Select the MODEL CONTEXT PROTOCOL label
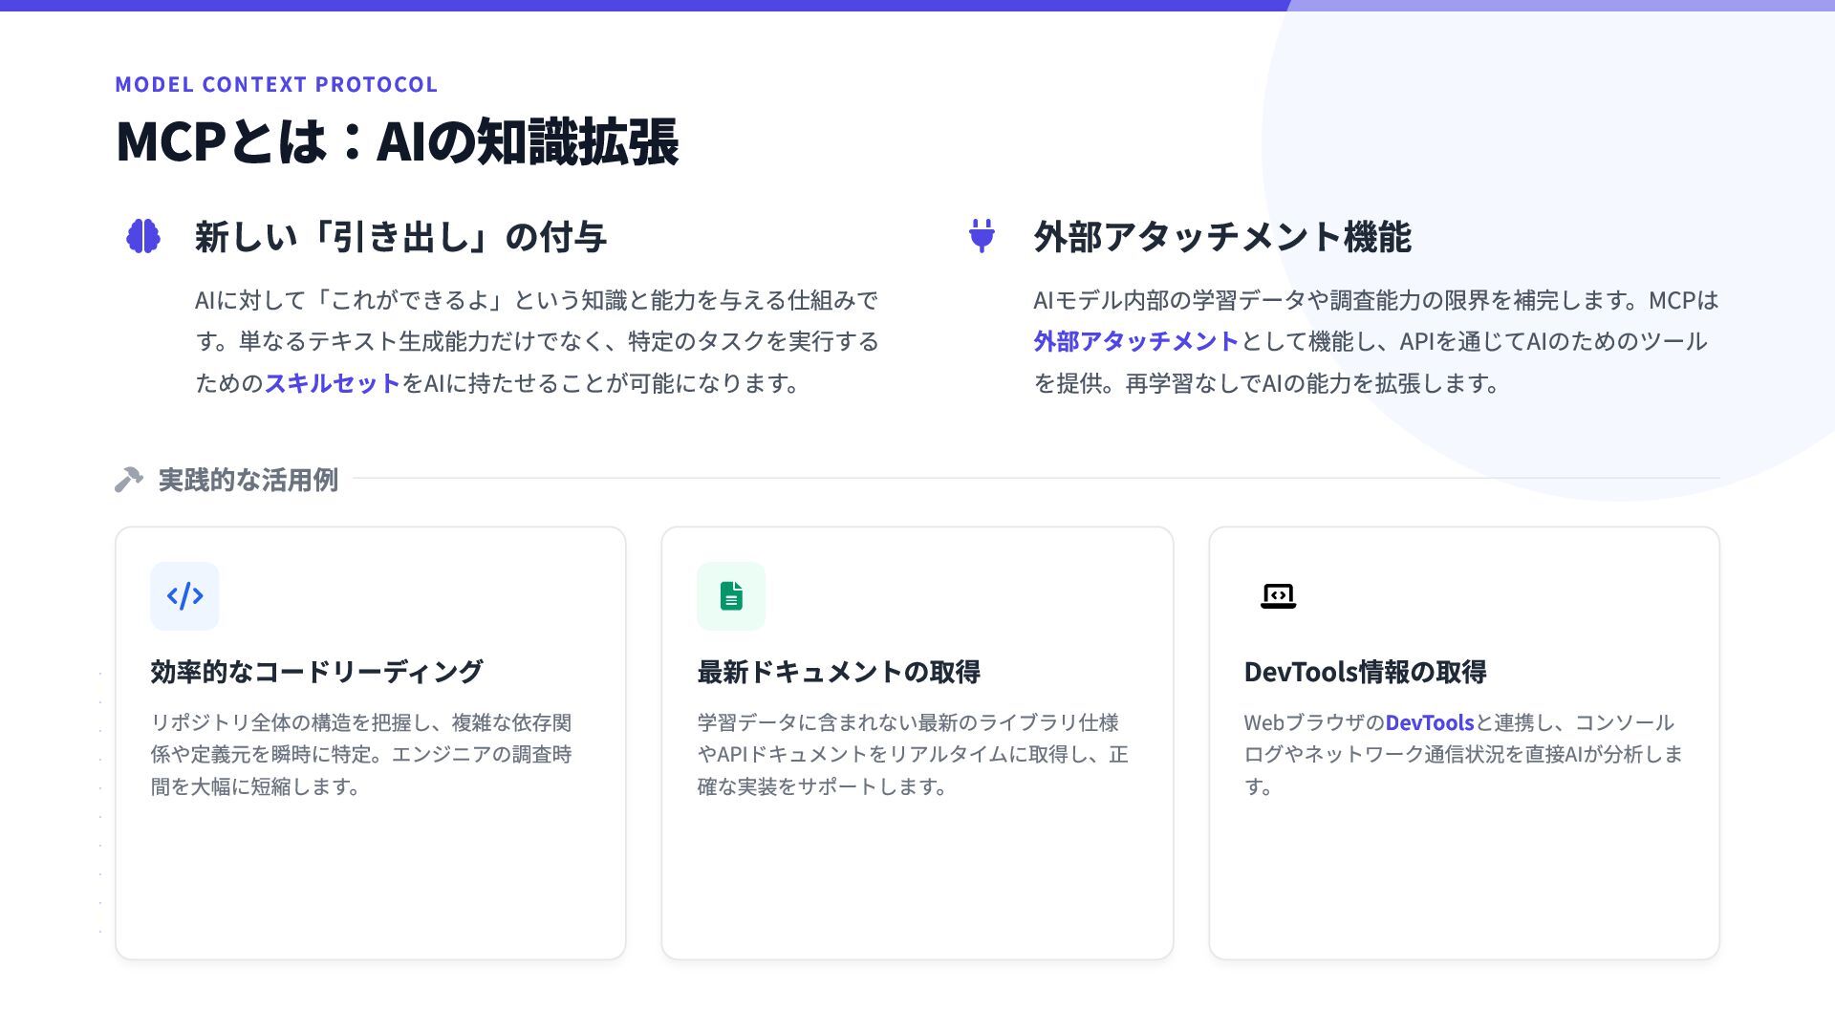 pyautogui.click(x=276, y=84)
